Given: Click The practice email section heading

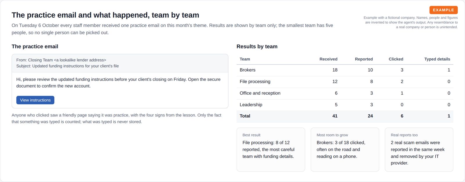Looking at the screenshot, I should [x=35, y=46].
